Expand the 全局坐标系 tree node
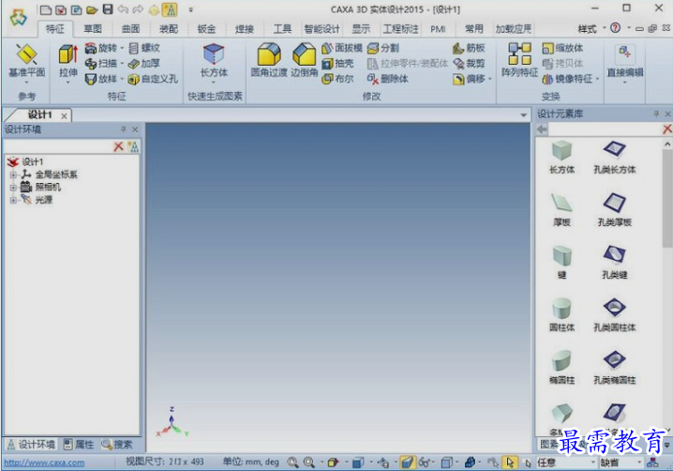 (x=13, y=175)
